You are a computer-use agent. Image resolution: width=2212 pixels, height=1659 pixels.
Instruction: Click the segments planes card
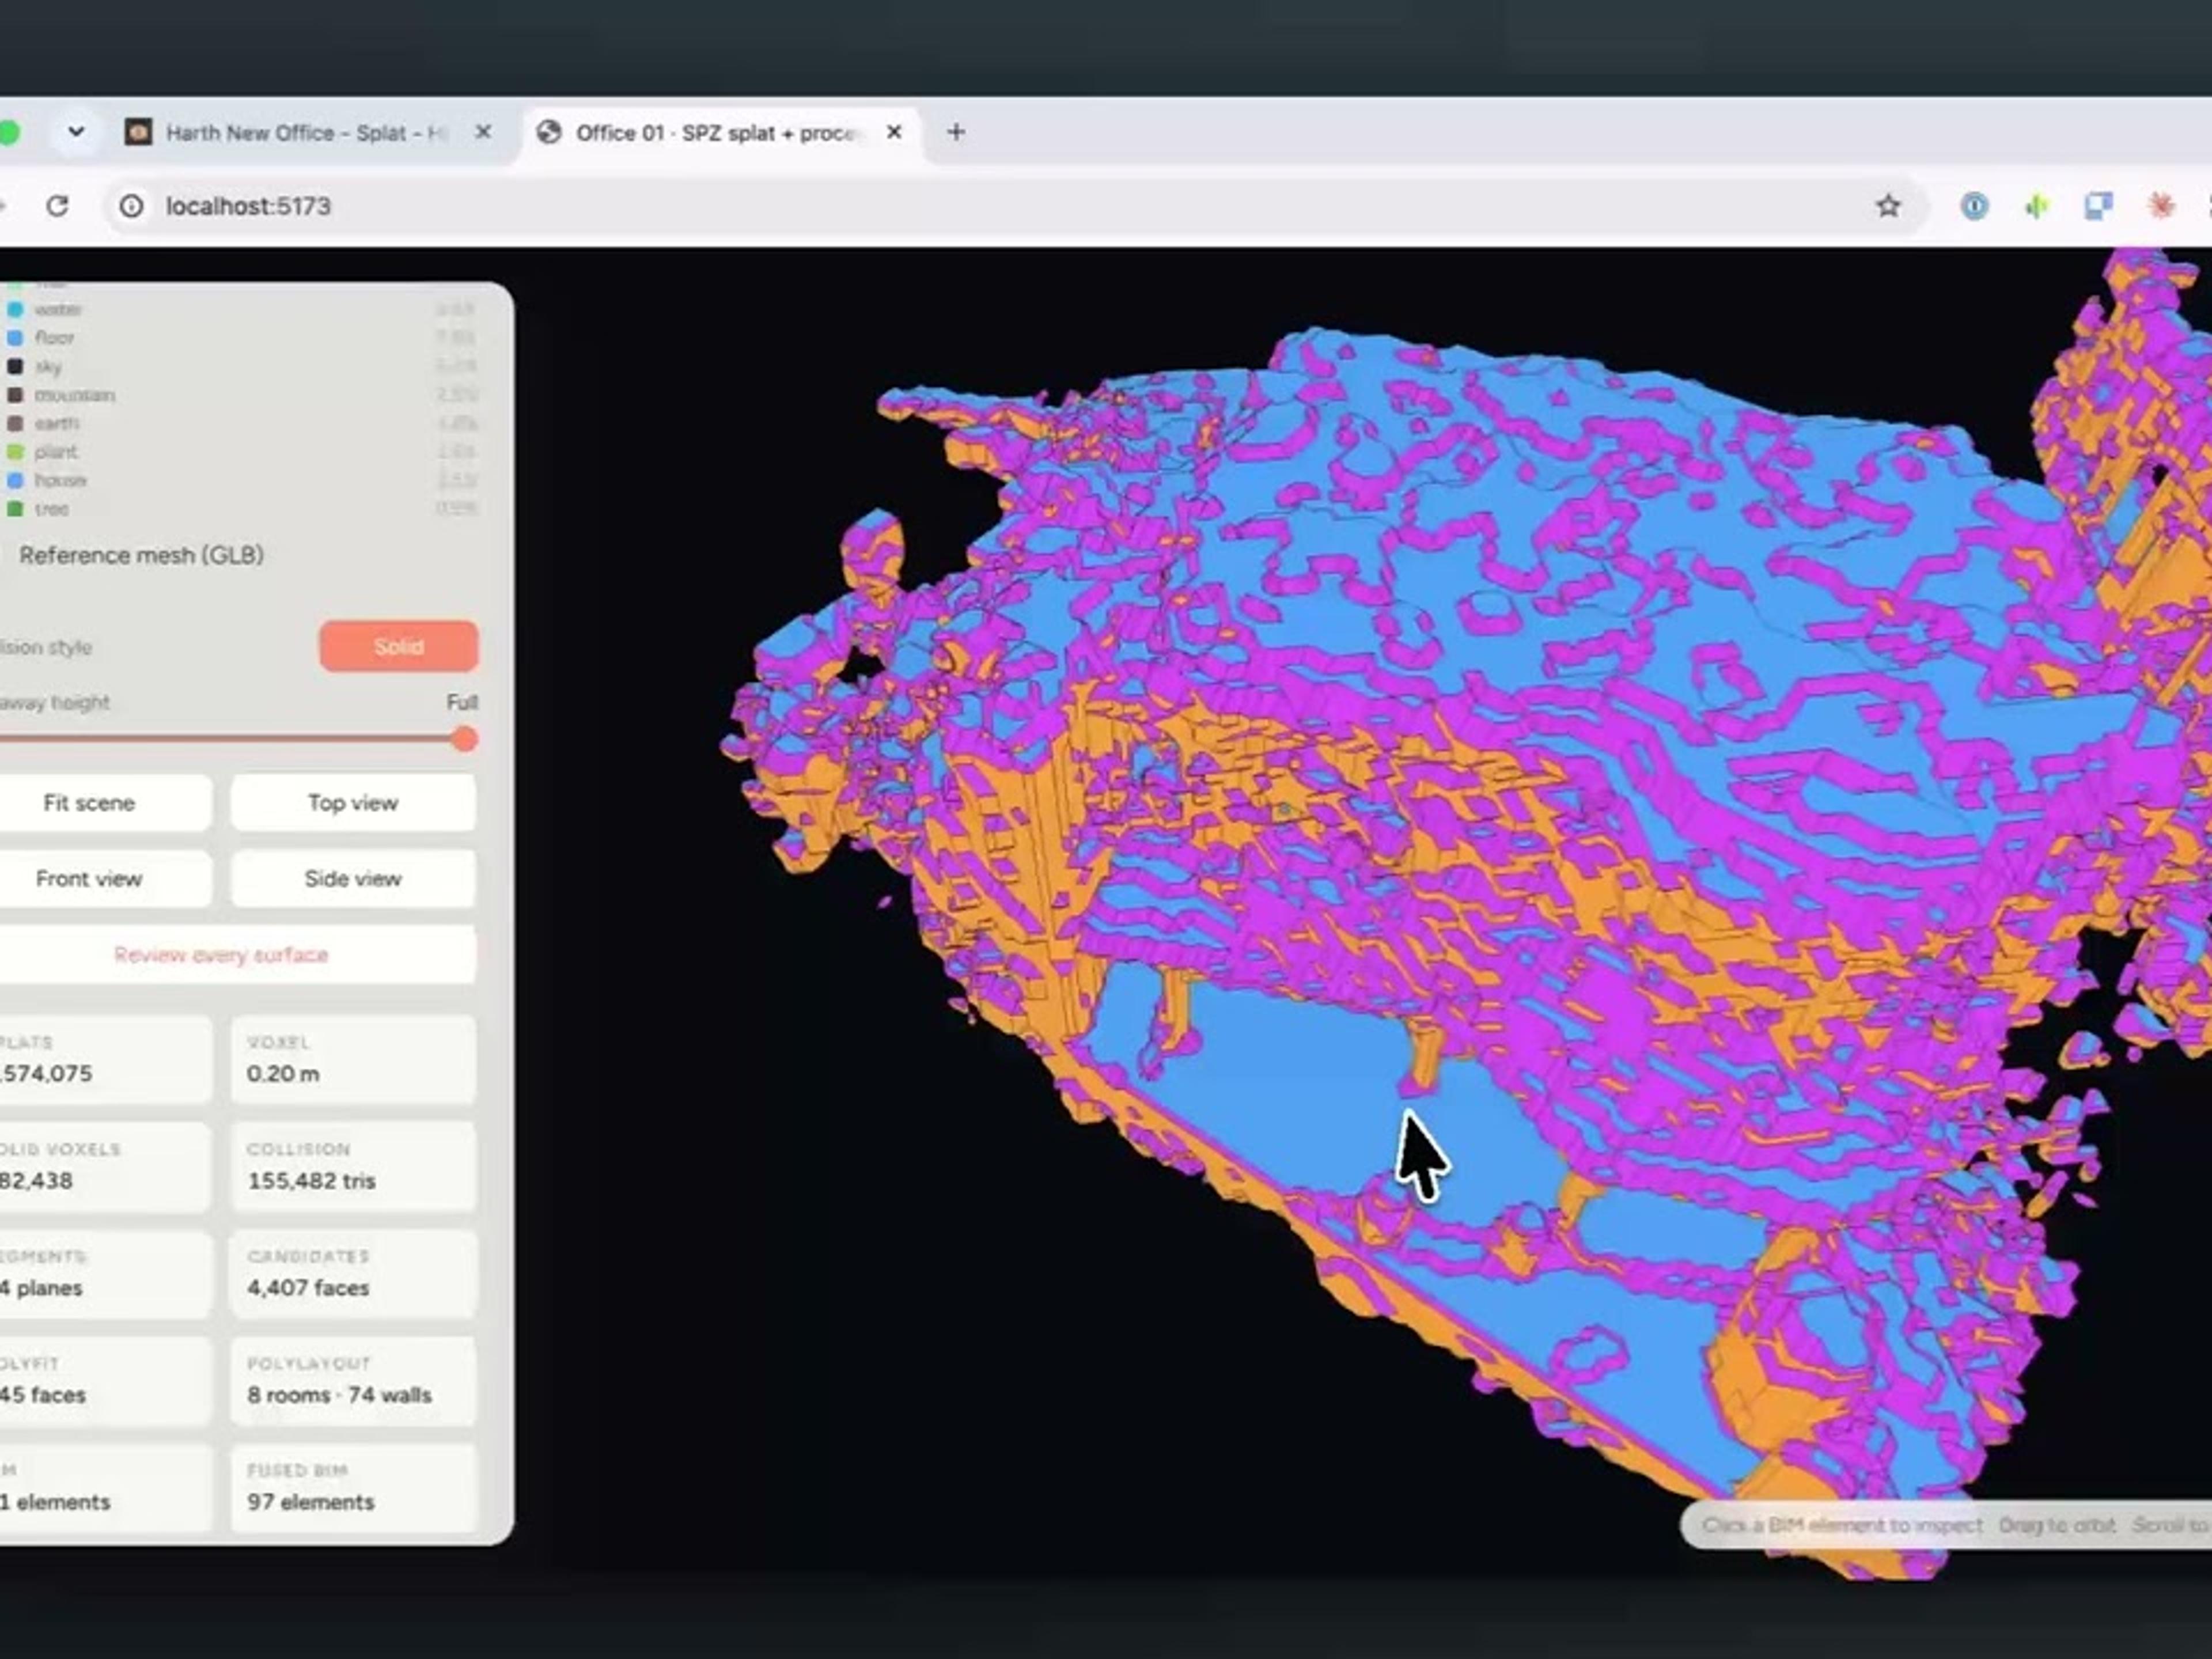pos(105,1273)
